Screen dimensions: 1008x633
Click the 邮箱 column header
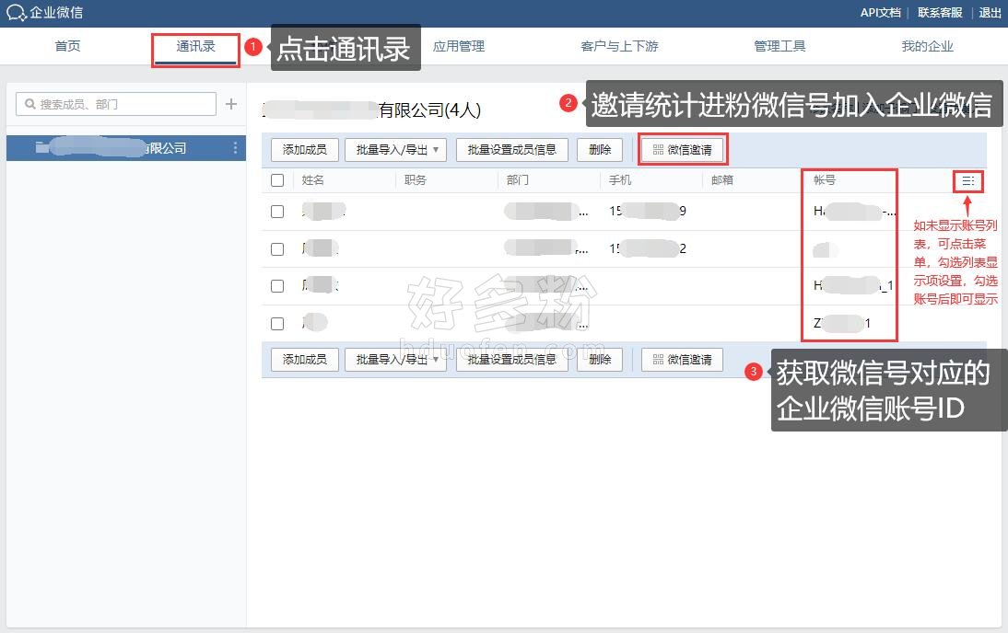coord(722,180)
